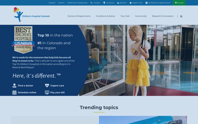The image size is (198, 124).
Task: Click the map pin Locations icon
Action: click(104, 3)
